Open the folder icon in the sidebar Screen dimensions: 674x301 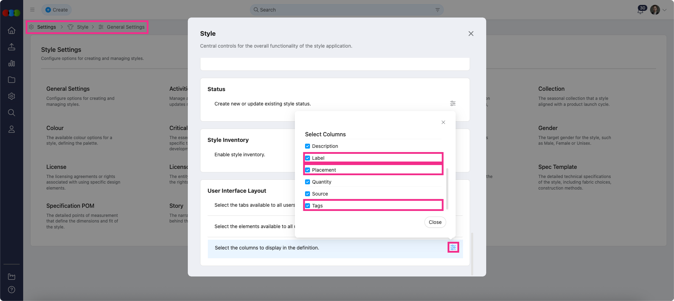[12, 80]
